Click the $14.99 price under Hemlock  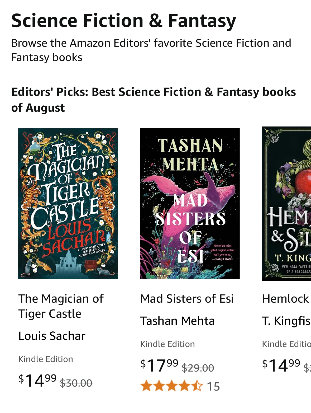tap(281, 365)
